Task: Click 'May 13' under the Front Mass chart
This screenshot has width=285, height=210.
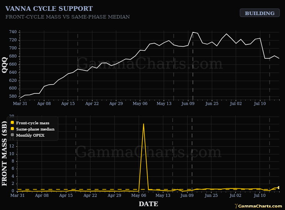Action: pyautogui.click(x=163, y=195)
